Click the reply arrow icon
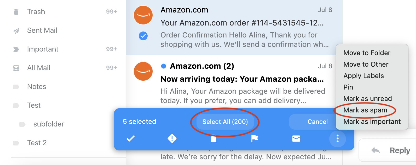 [376, 150]
